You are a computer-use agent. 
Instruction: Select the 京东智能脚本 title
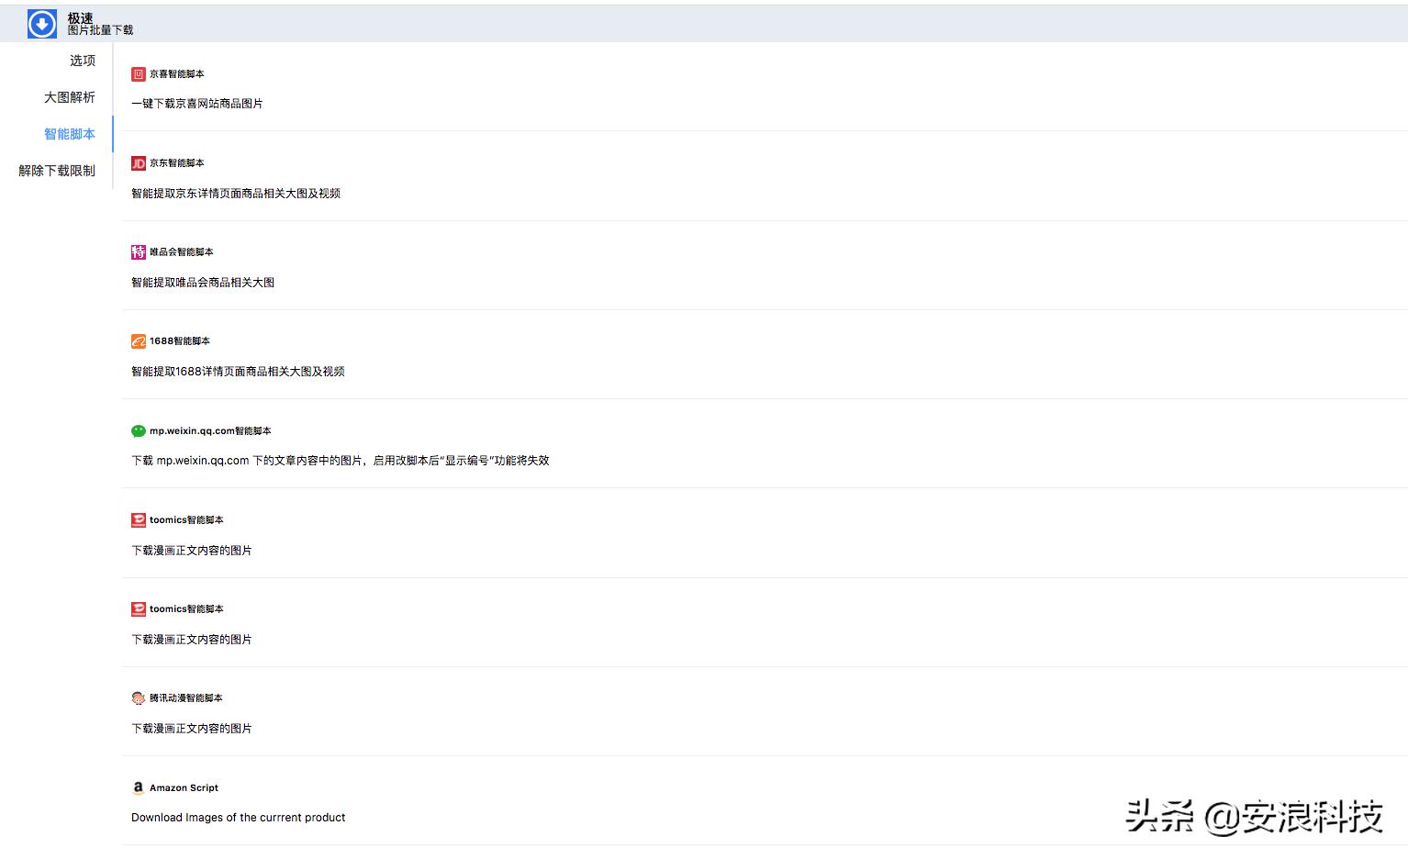[x=177, y=163]
